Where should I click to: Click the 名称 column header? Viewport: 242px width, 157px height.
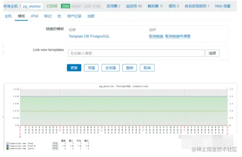click(72, 30)
